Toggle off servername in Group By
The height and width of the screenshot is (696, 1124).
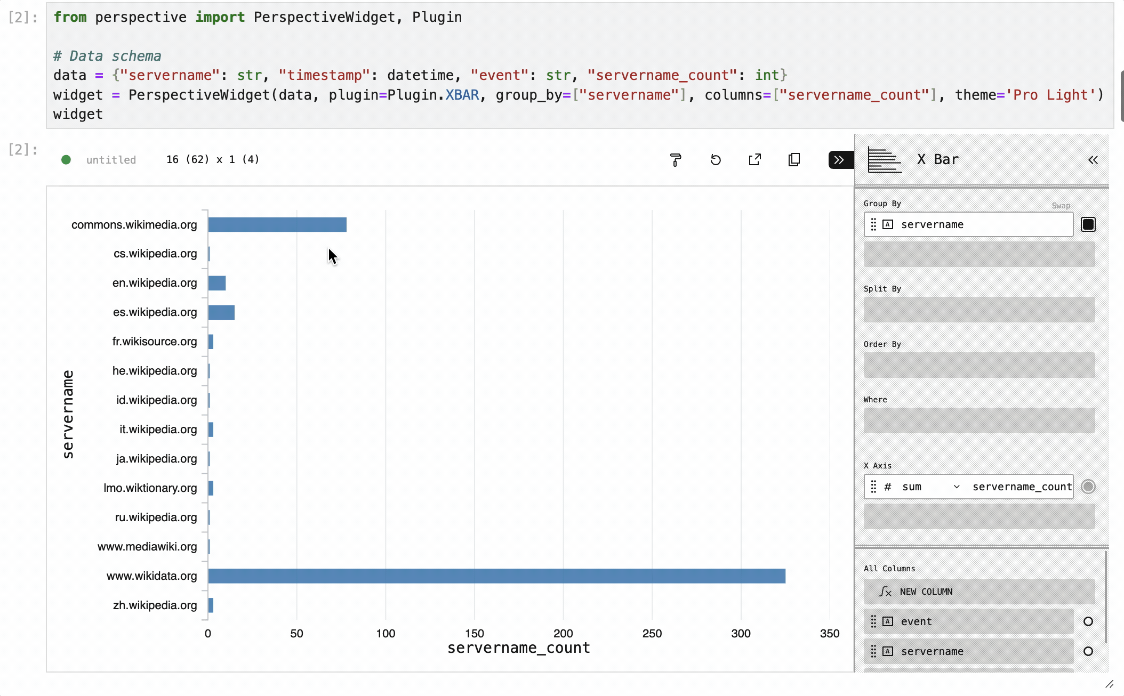(x=1088, y=224)
